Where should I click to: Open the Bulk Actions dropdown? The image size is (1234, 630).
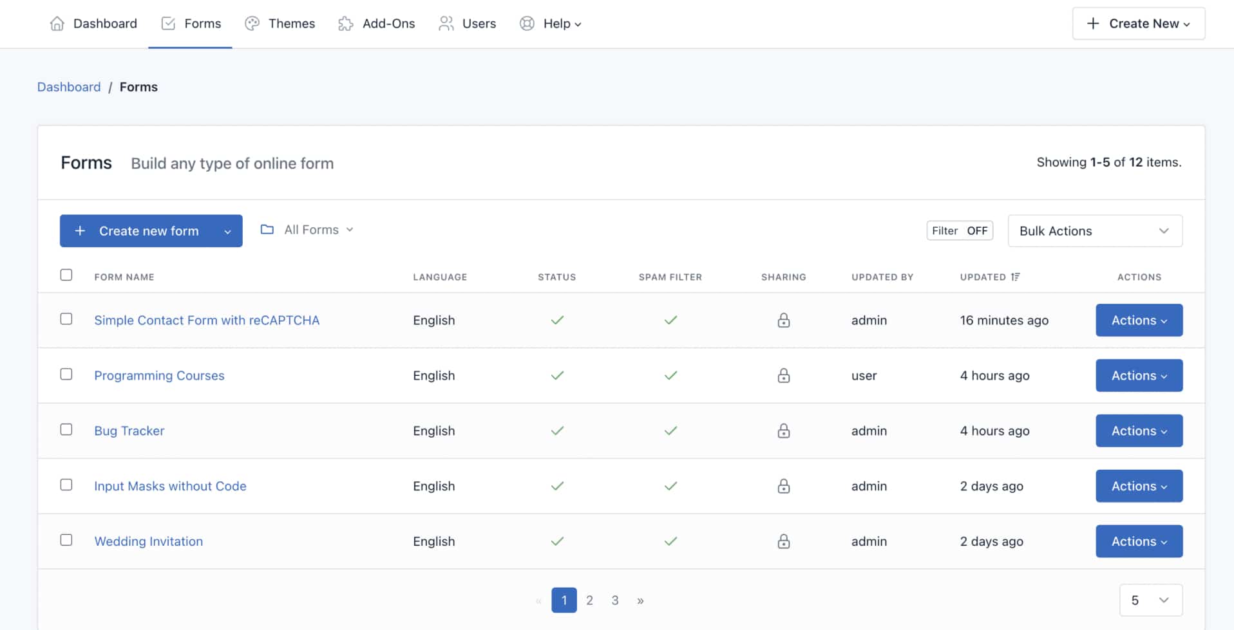tap(1094, 231)
